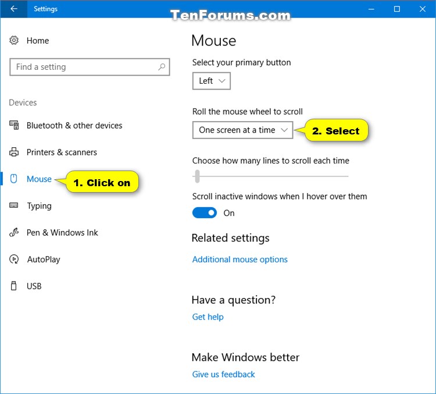Click the back arrow in title bar

(x=13, y=9)
